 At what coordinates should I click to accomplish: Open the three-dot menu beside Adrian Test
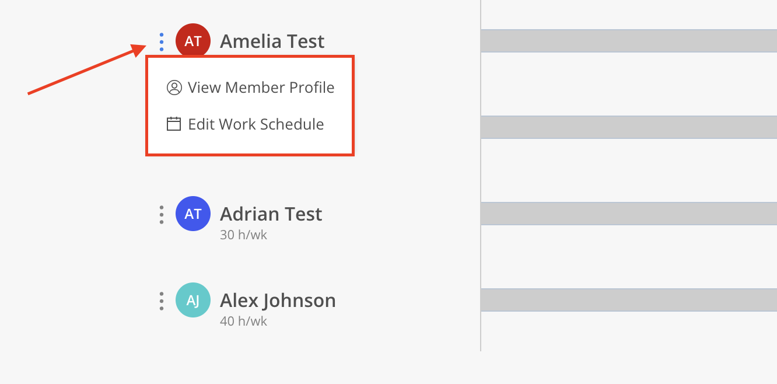click(162, 214)
